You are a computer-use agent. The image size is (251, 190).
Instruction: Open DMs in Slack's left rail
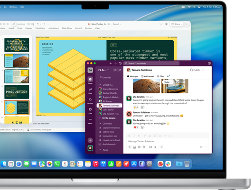[x=90, y=90]
